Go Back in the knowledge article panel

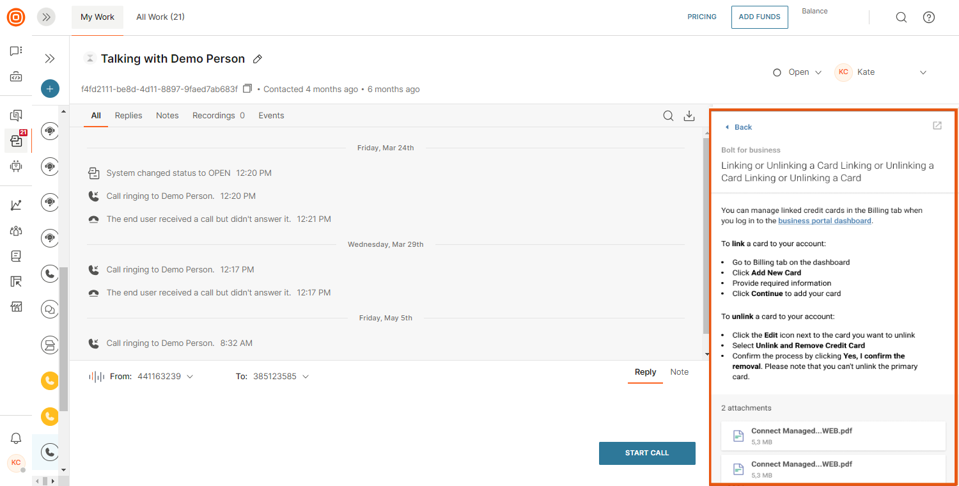tap(738, 127)
